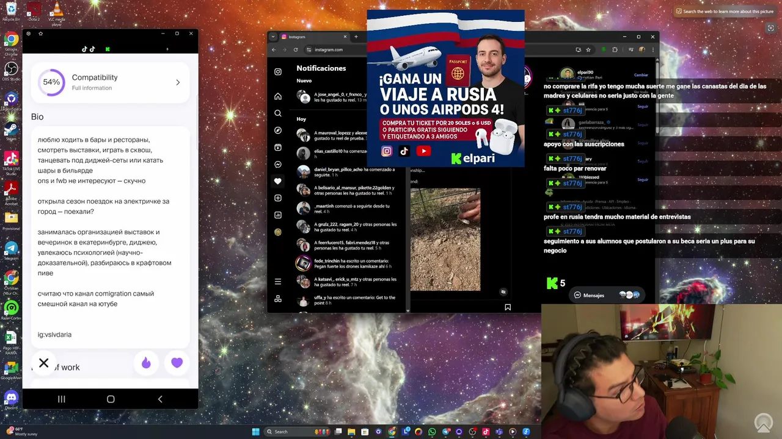The image size is (782, 439).
Task: Open TikTok LIVE Studio desktop icon
Action: coord(11,163)
